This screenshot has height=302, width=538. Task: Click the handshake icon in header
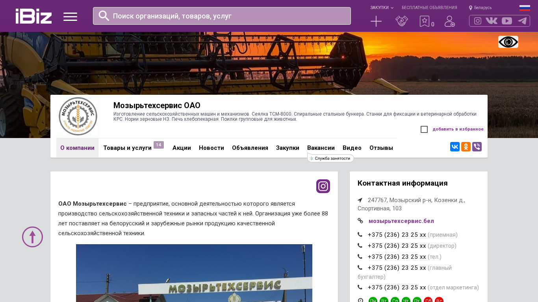(402, 21)
